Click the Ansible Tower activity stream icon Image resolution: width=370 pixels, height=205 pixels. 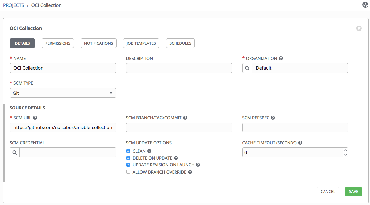[x=365, y=5]
